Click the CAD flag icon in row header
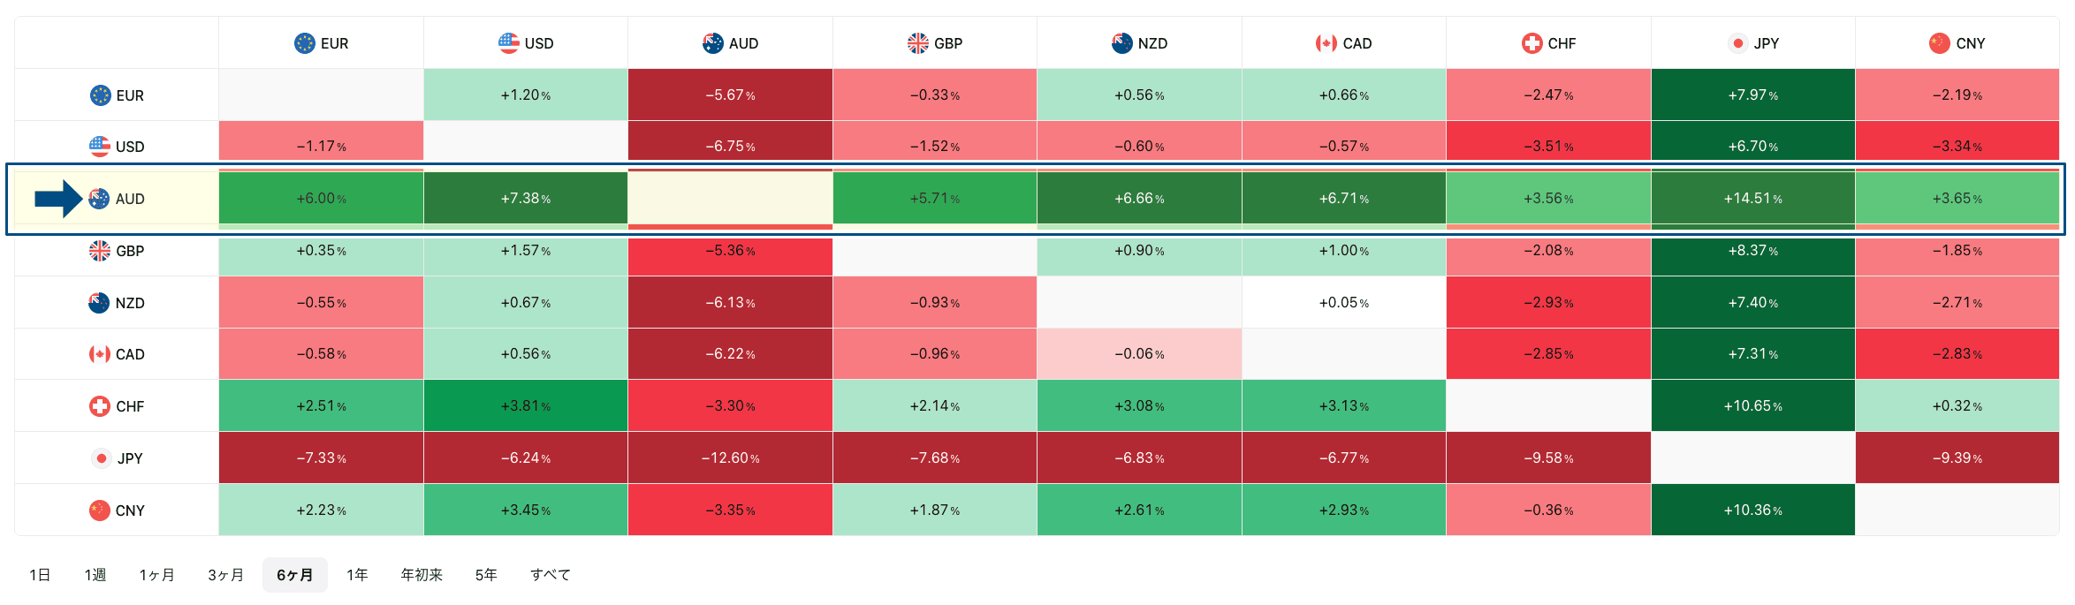The image size is (2075, 605). point(100,354)
